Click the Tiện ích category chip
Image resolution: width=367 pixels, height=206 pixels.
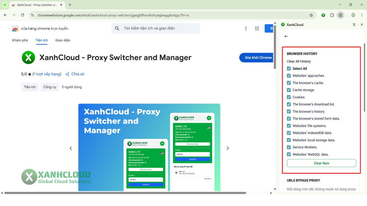30,87
